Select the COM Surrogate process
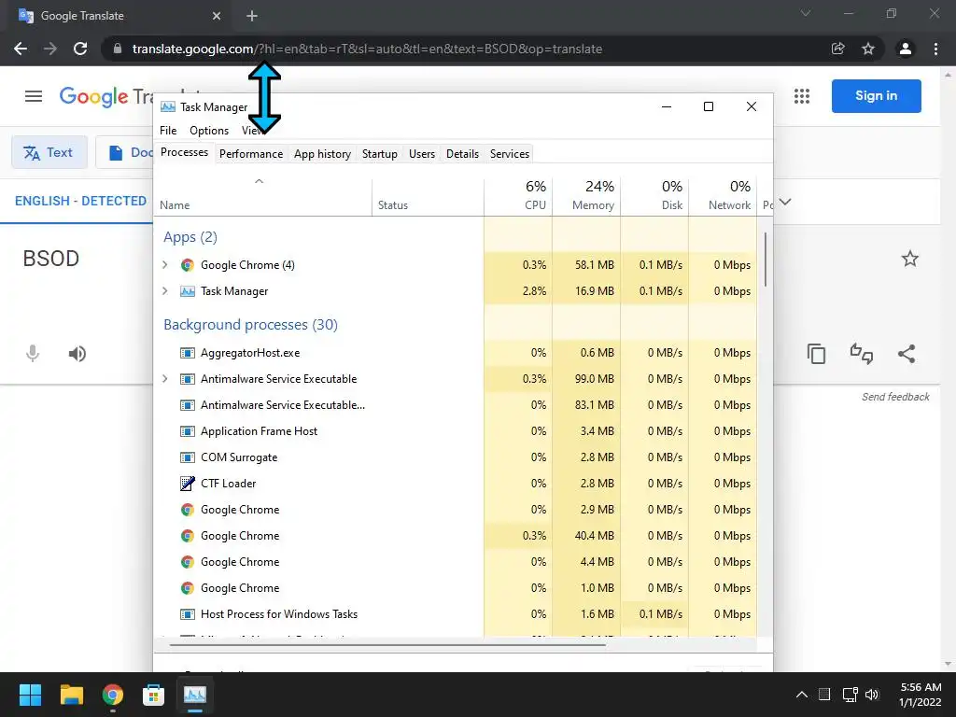 (455, 457)
